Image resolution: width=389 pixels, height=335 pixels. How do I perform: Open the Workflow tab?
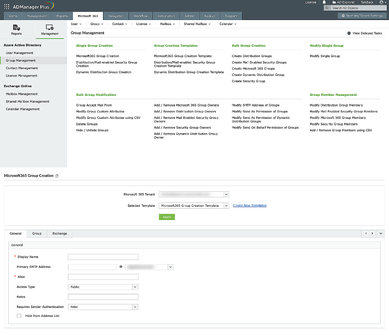(141, 16)
